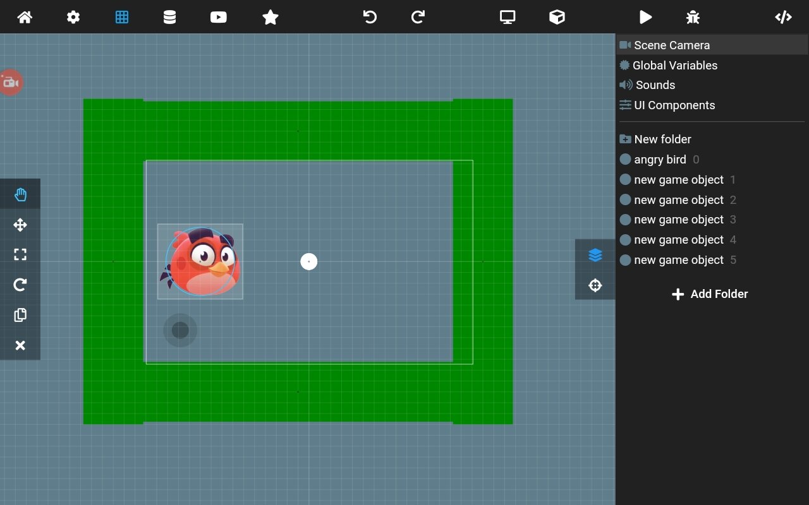The width and height of the screenshot is (809, 505).
Task: Select the hand pan tool
Action: click(x=20, y=194)
